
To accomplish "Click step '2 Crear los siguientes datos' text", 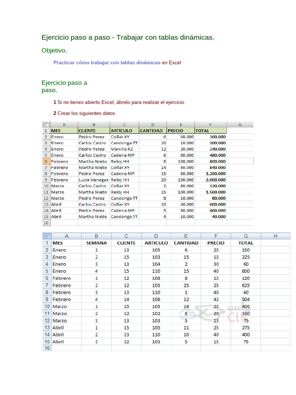I will [84, 113].
